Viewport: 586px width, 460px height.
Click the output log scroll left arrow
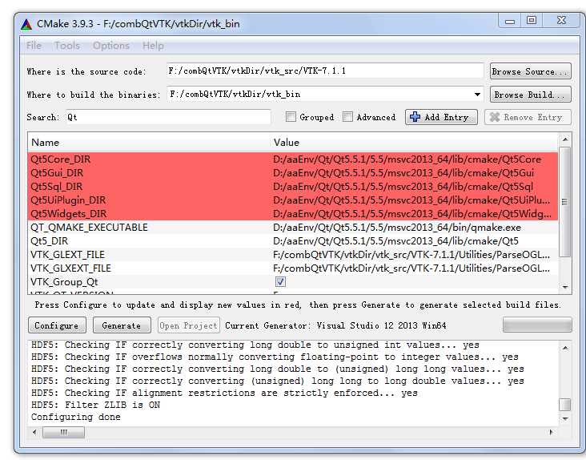pyautogui.click(x=34, y=432)
